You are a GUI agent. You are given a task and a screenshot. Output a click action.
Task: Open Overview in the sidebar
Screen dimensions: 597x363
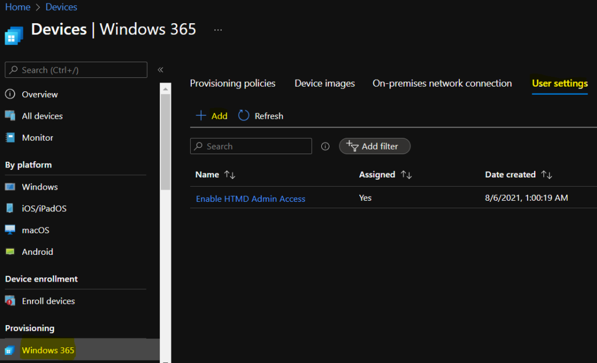40,94
